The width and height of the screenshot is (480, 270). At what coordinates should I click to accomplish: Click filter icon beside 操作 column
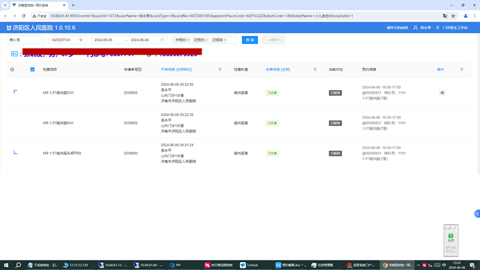pyautogui.click(x=461, y=70)
